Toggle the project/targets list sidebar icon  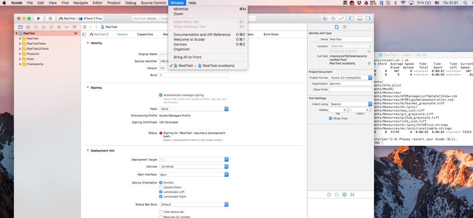point(85,34)
